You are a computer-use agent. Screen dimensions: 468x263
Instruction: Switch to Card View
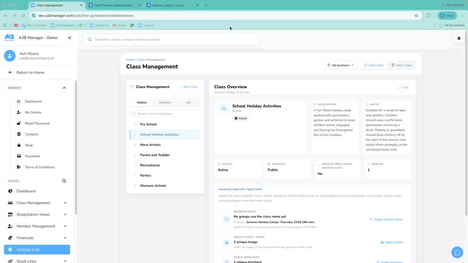pos(374,65)
